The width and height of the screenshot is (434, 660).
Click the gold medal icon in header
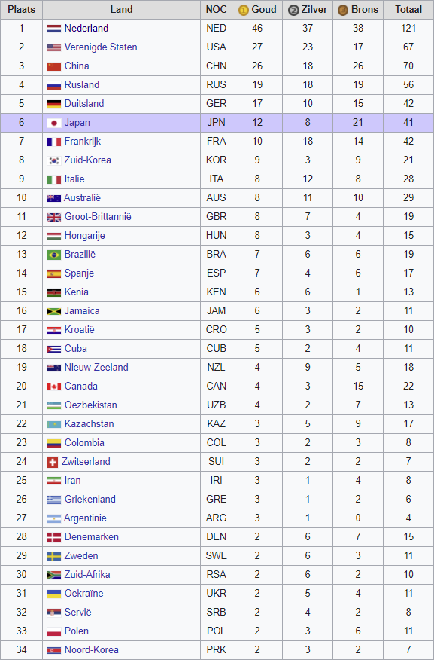point(244,10)
